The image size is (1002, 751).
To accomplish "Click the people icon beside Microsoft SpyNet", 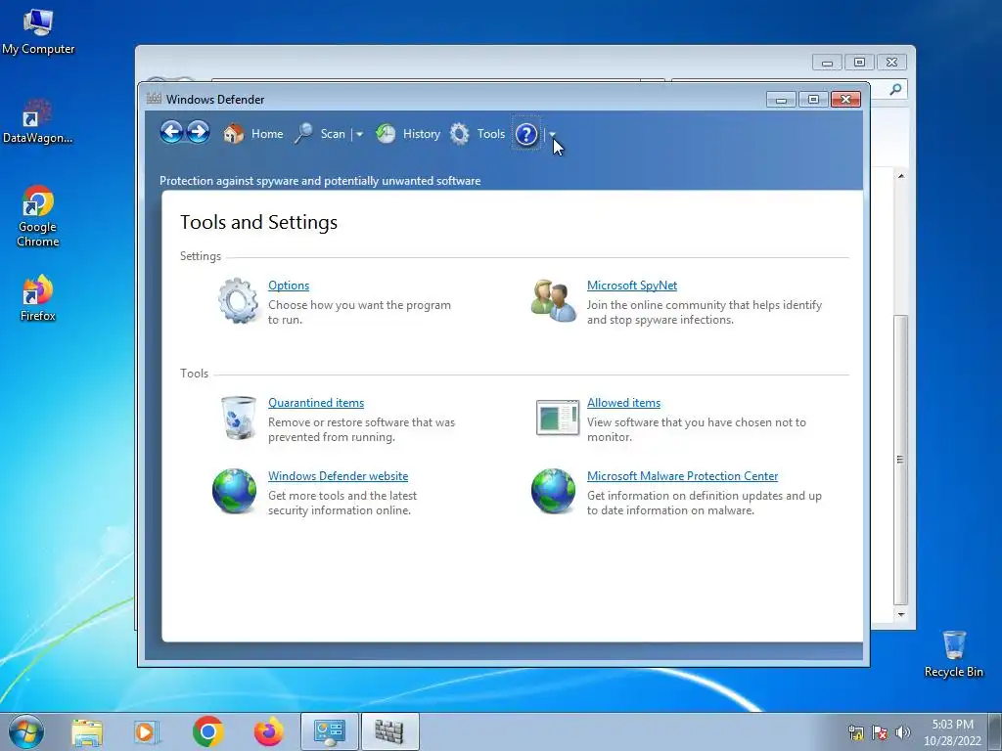I will coord(554,301).
